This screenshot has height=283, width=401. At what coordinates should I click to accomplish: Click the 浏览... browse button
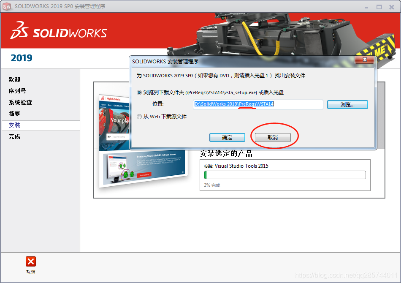coord(347,105)
